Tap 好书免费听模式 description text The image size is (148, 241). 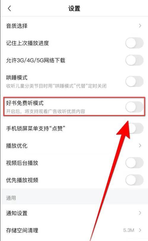pos(46,111)
